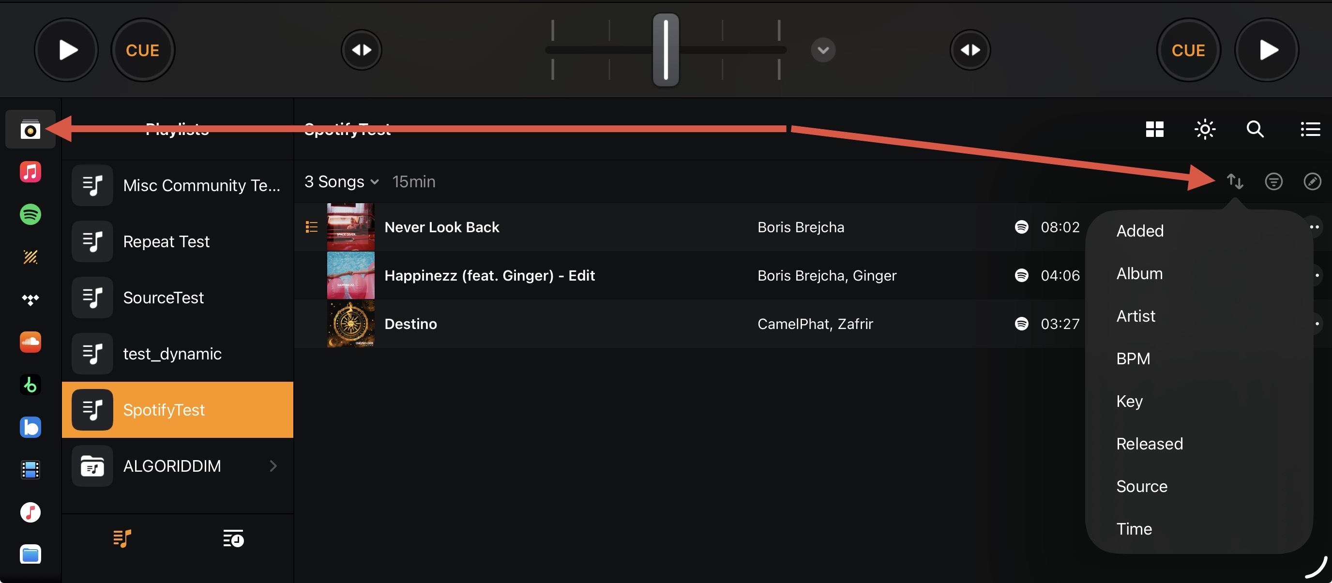Expand the 3 Songs dropdown
The width and height of the screenshot is (1332, 583).
coord(342,181)
